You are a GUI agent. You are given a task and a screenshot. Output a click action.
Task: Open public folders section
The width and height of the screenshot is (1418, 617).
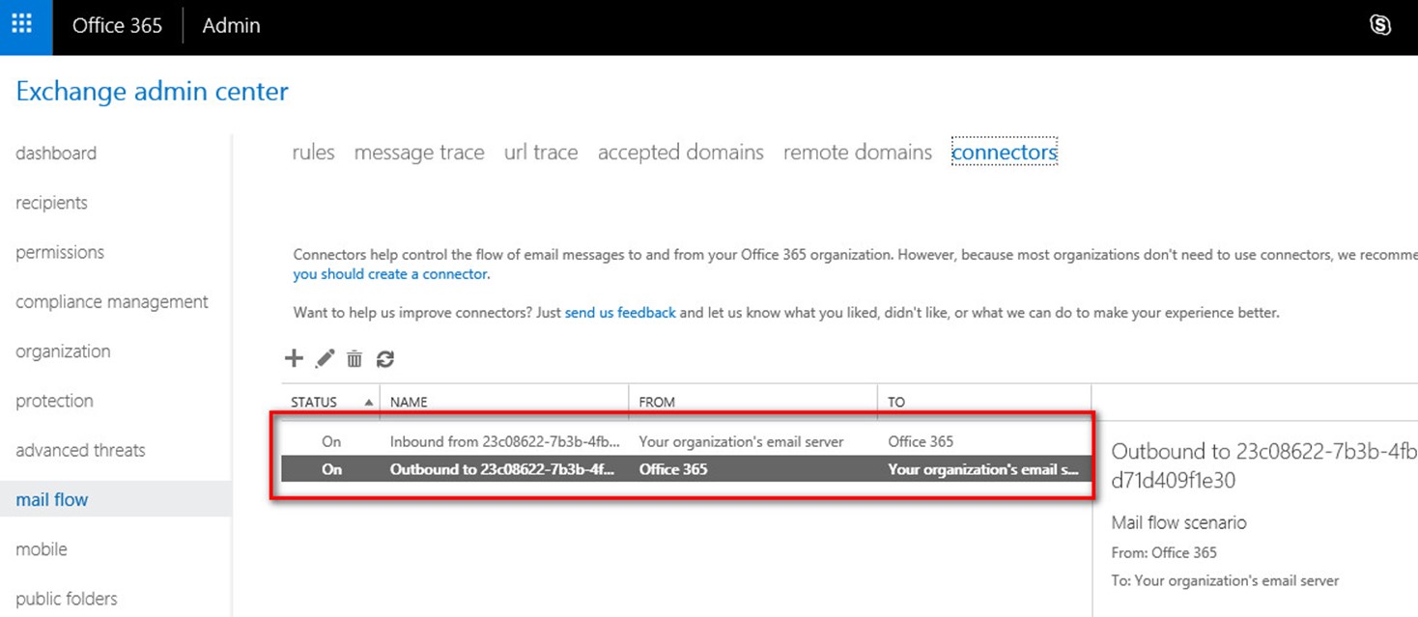click(x=67, y=599)
